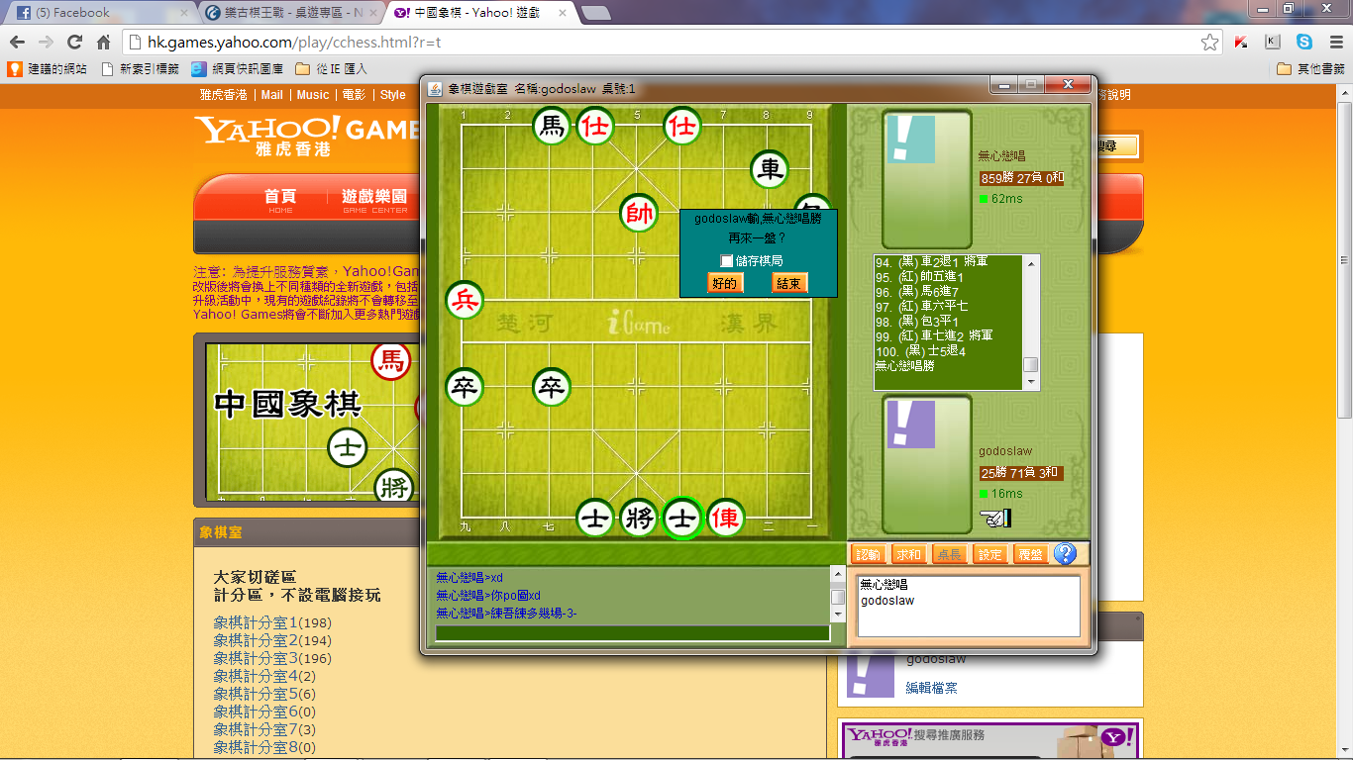Click the 求和 draw request button
The width and height of the screenshot is (1353, 760).
pyautogui.click(x=908, y=554)
